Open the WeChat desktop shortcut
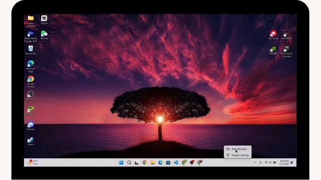 [x=44, y=35]
